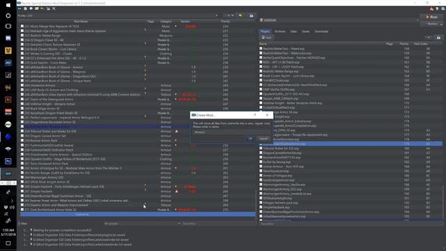Click the plugin list name filter field
Viewport: 446px width, 251px height.
(351, 224)
